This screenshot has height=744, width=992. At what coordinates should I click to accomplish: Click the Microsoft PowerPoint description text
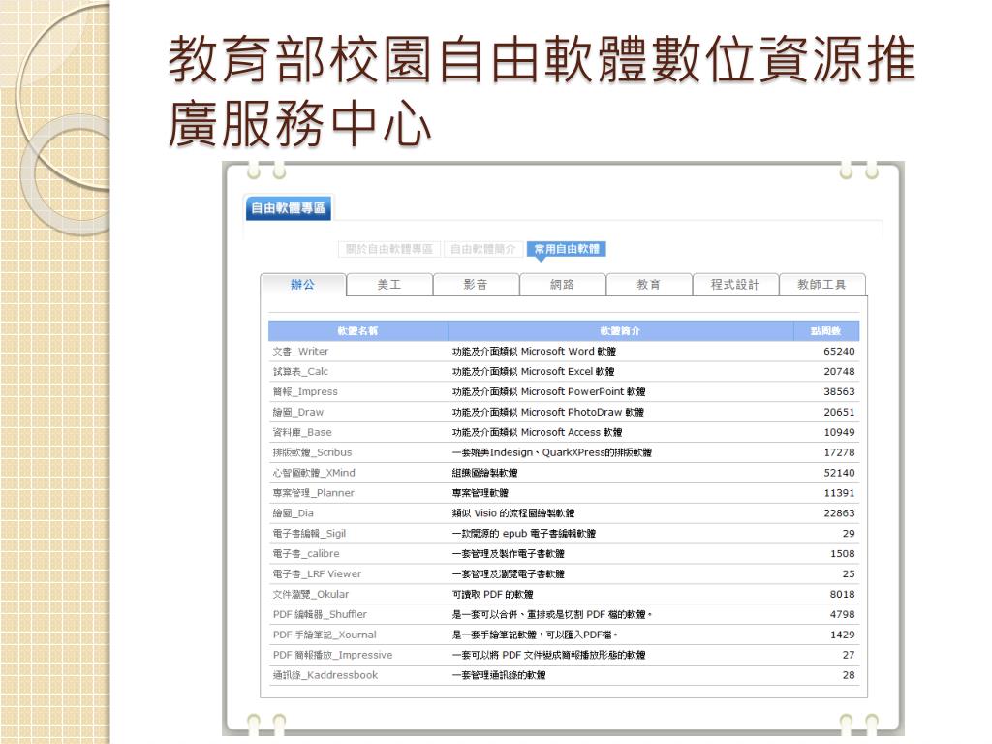click(548, 391)
